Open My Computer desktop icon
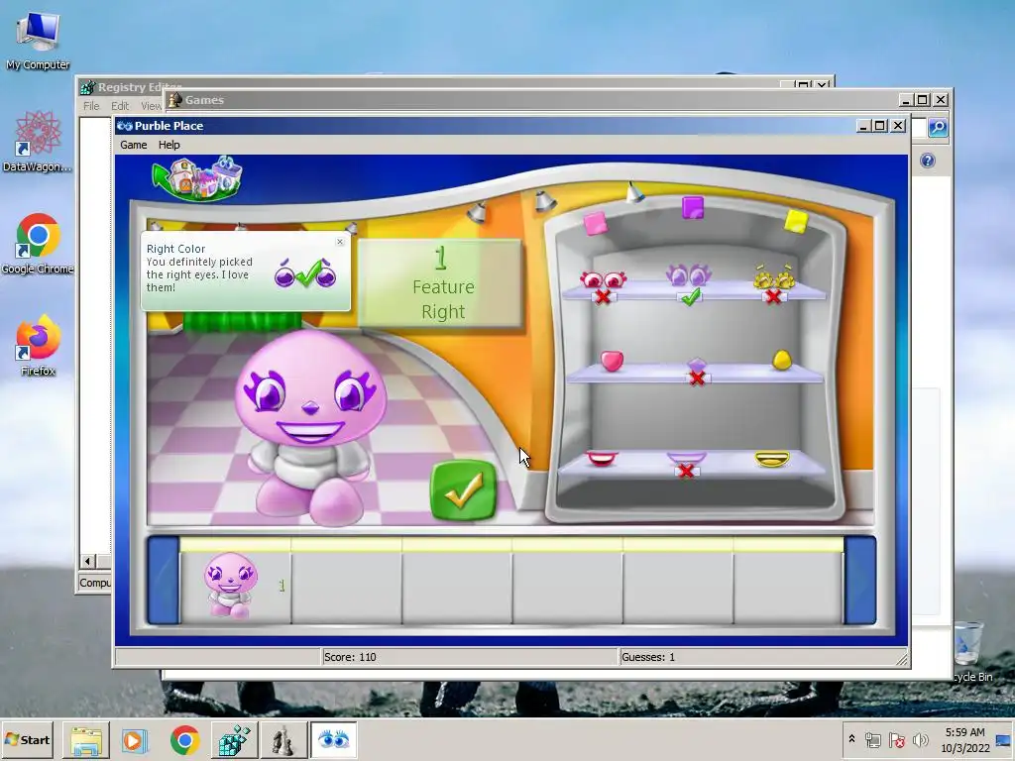Viewport: 1015px width, 761px height. point(38,42)
